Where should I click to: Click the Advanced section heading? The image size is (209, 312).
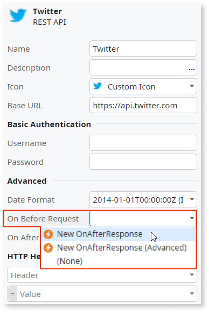27,181
